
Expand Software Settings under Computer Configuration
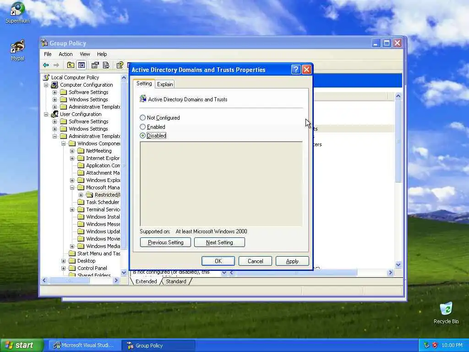(x=55, y=92)
